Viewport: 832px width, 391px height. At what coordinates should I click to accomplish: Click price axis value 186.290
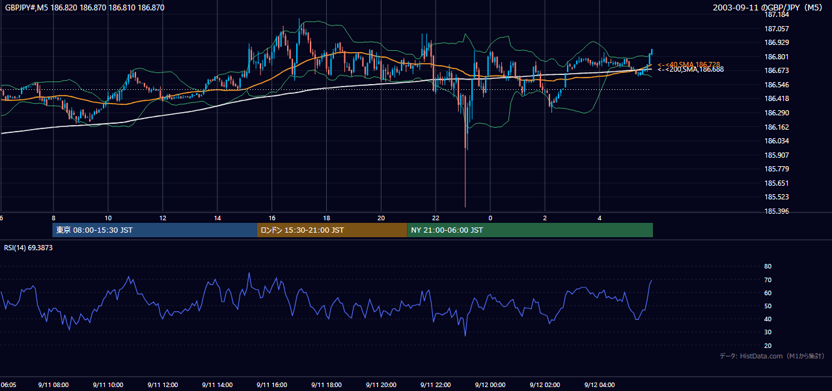(777, 113)
